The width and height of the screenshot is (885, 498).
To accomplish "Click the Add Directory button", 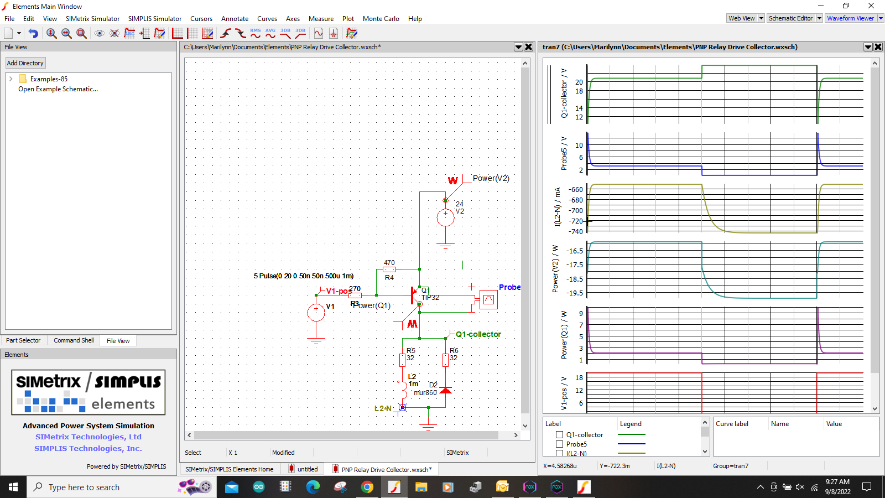I will [x=25, y=63].
